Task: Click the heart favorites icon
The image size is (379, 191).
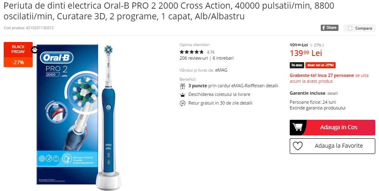Action: tap(298, 146)
